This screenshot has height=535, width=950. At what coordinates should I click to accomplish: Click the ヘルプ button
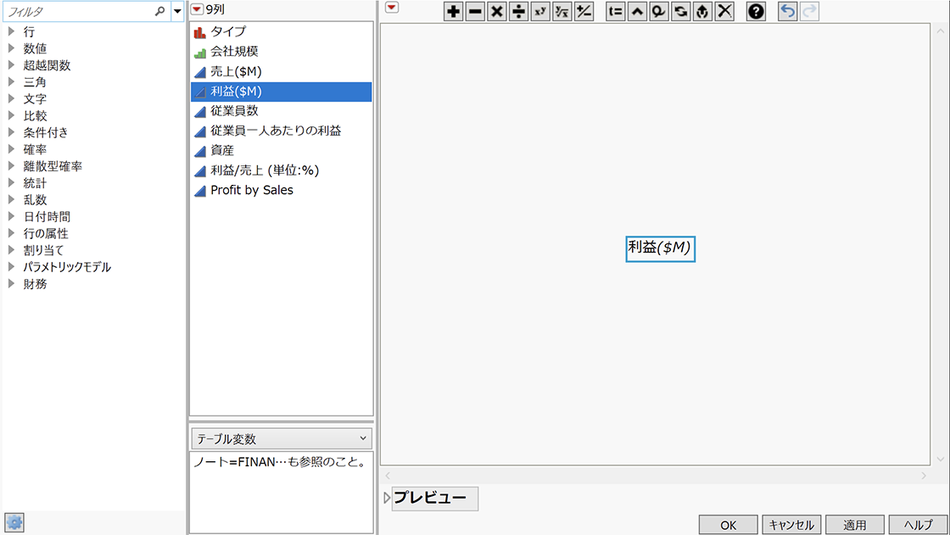918,525
